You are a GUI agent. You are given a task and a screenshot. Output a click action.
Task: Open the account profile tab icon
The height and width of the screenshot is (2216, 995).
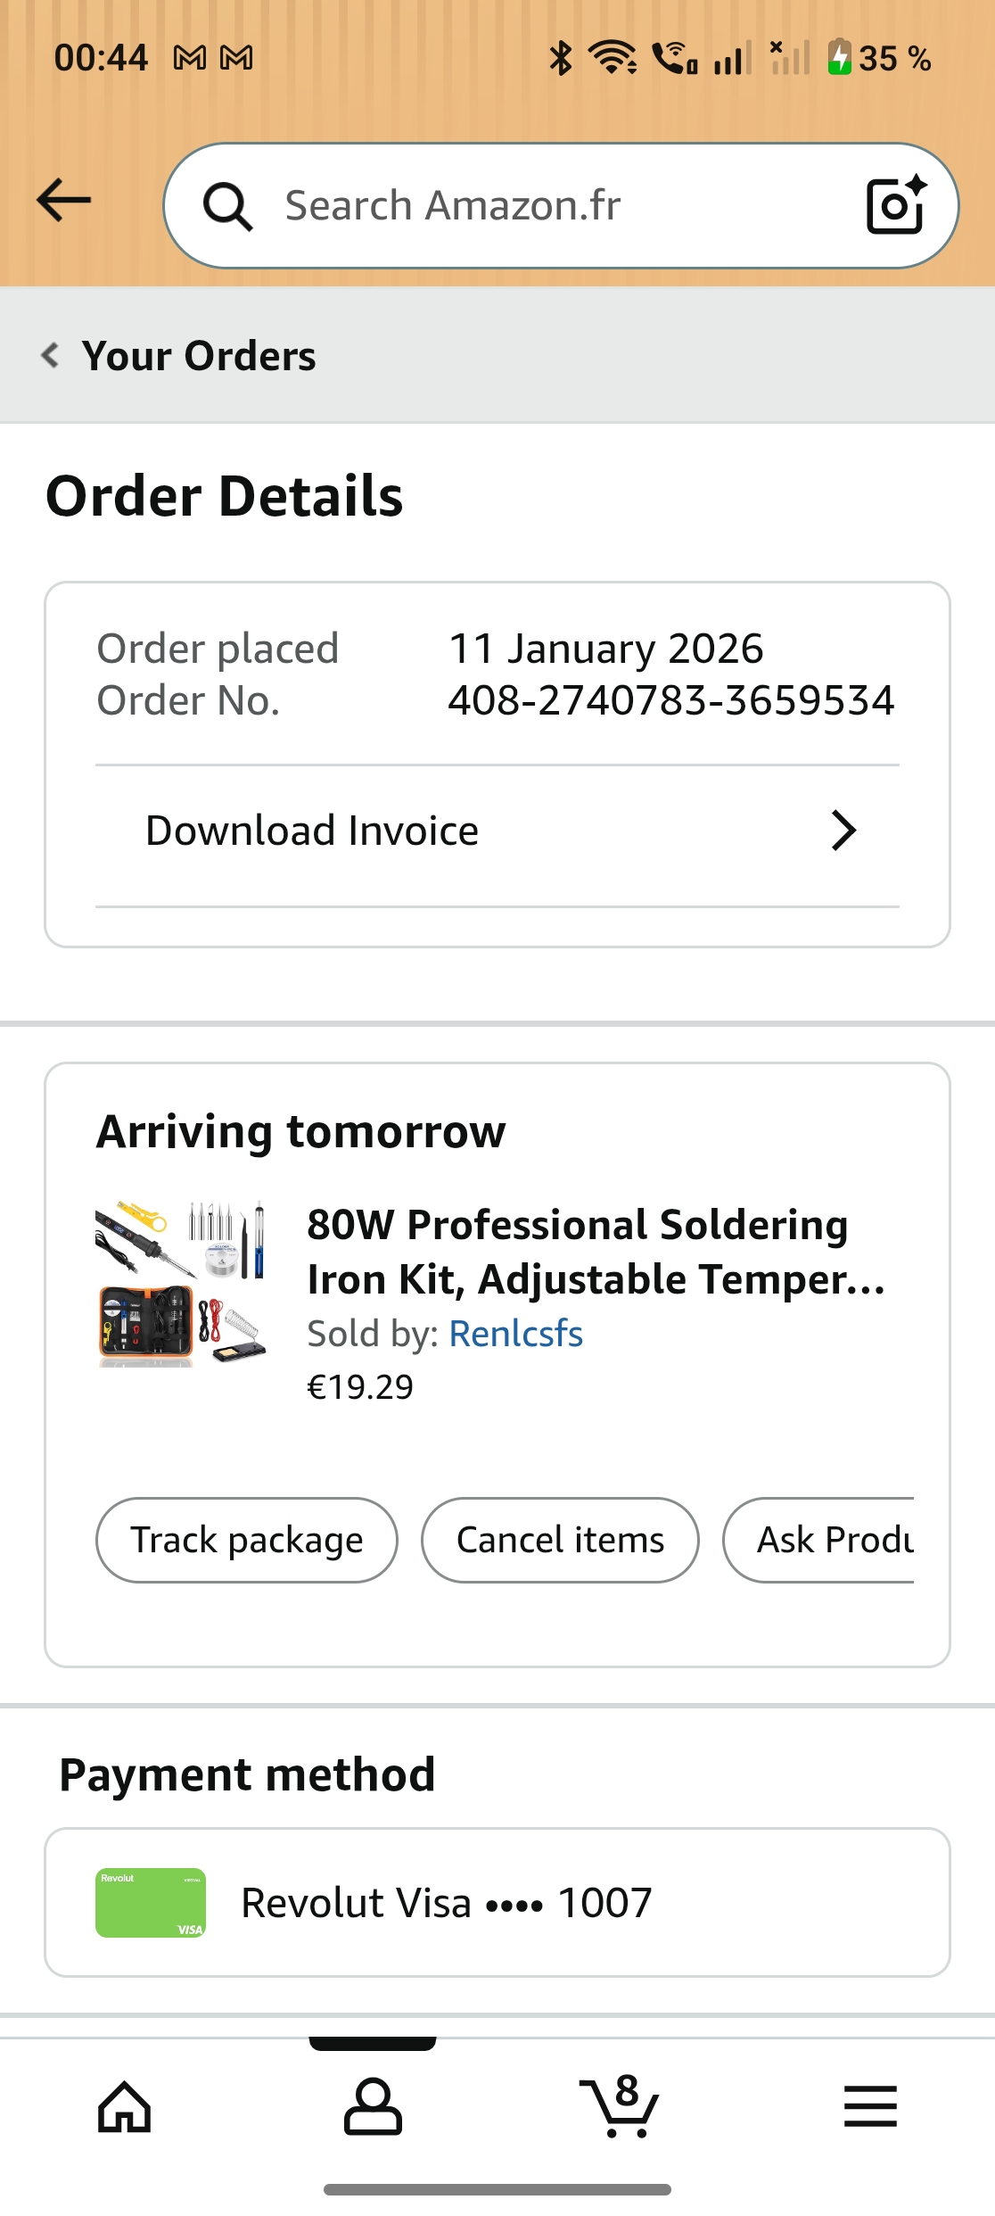point(373,2106)
